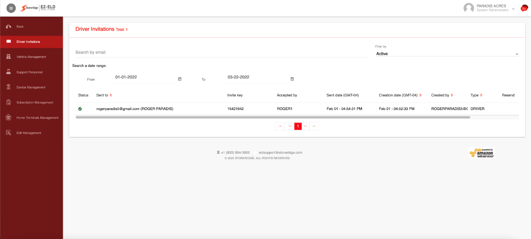Toggle the hamburger menu button

tap(11, 8)
